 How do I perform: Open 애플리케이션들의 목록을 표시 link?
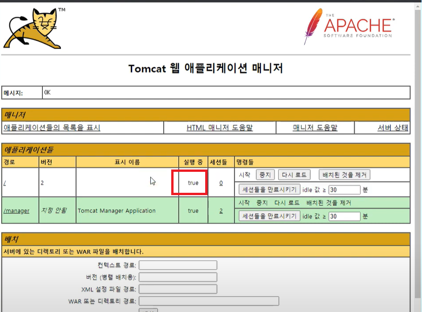[x=52, y=128]
